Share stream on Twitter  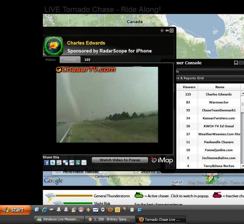click(x=53, y=163)
